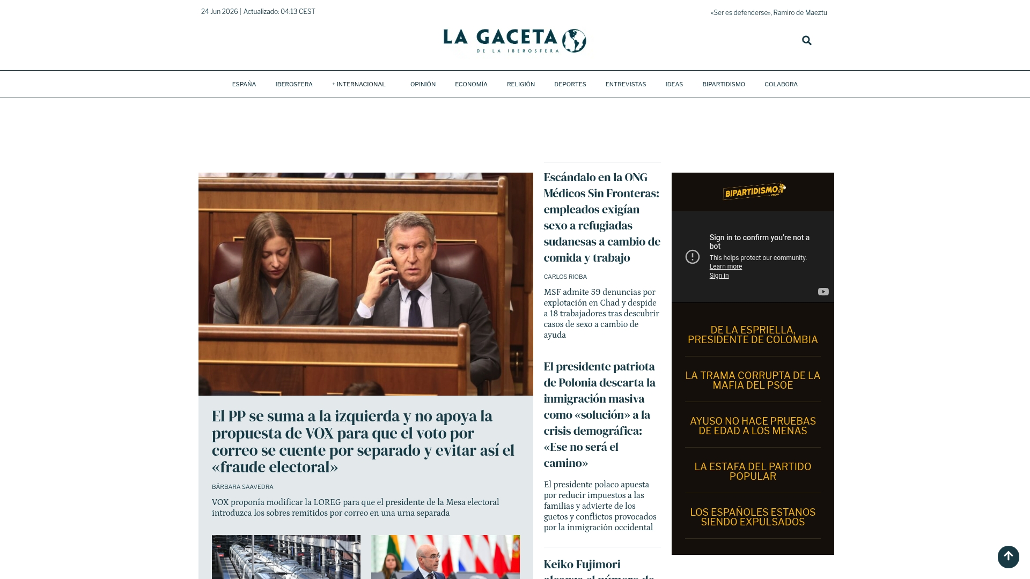Open the Colabora nav item
1030x579 pixels.
coord(781,84)
